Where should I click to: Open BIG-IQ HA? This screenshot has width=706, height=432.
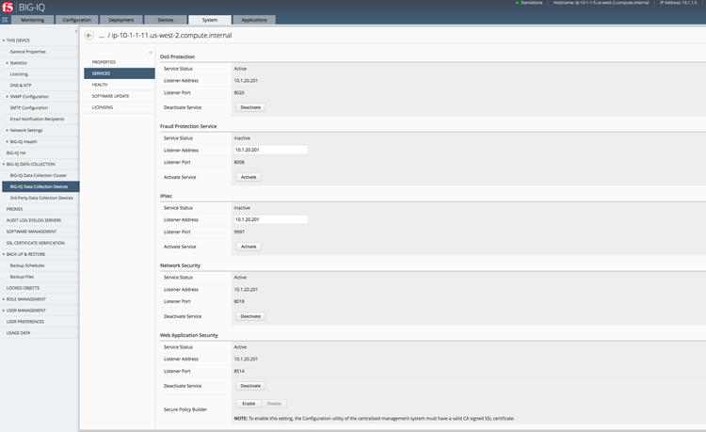click(x=16, y=153)
